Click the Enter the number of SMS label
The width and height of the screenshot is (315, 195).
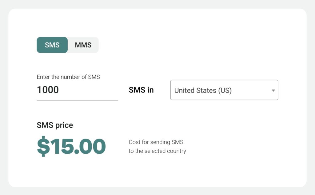pos(68,77)
